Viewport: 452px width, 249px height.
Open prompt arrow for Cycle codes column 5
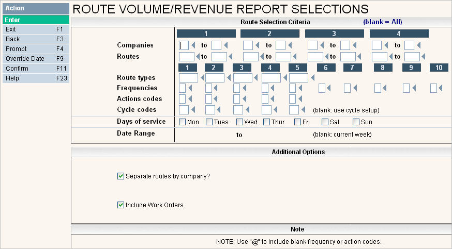303,109
